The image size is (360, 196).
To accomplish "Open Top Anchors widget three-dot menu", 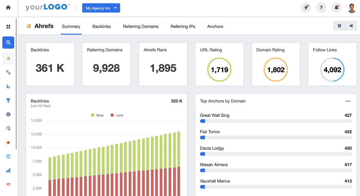I will click(348, 101).
